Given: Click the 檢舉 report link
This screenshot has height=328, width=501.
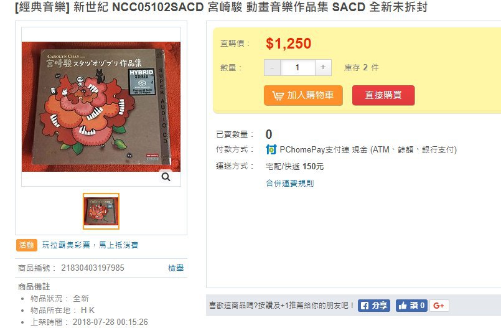Looking at the screenshot, I should tap(176, 268).
